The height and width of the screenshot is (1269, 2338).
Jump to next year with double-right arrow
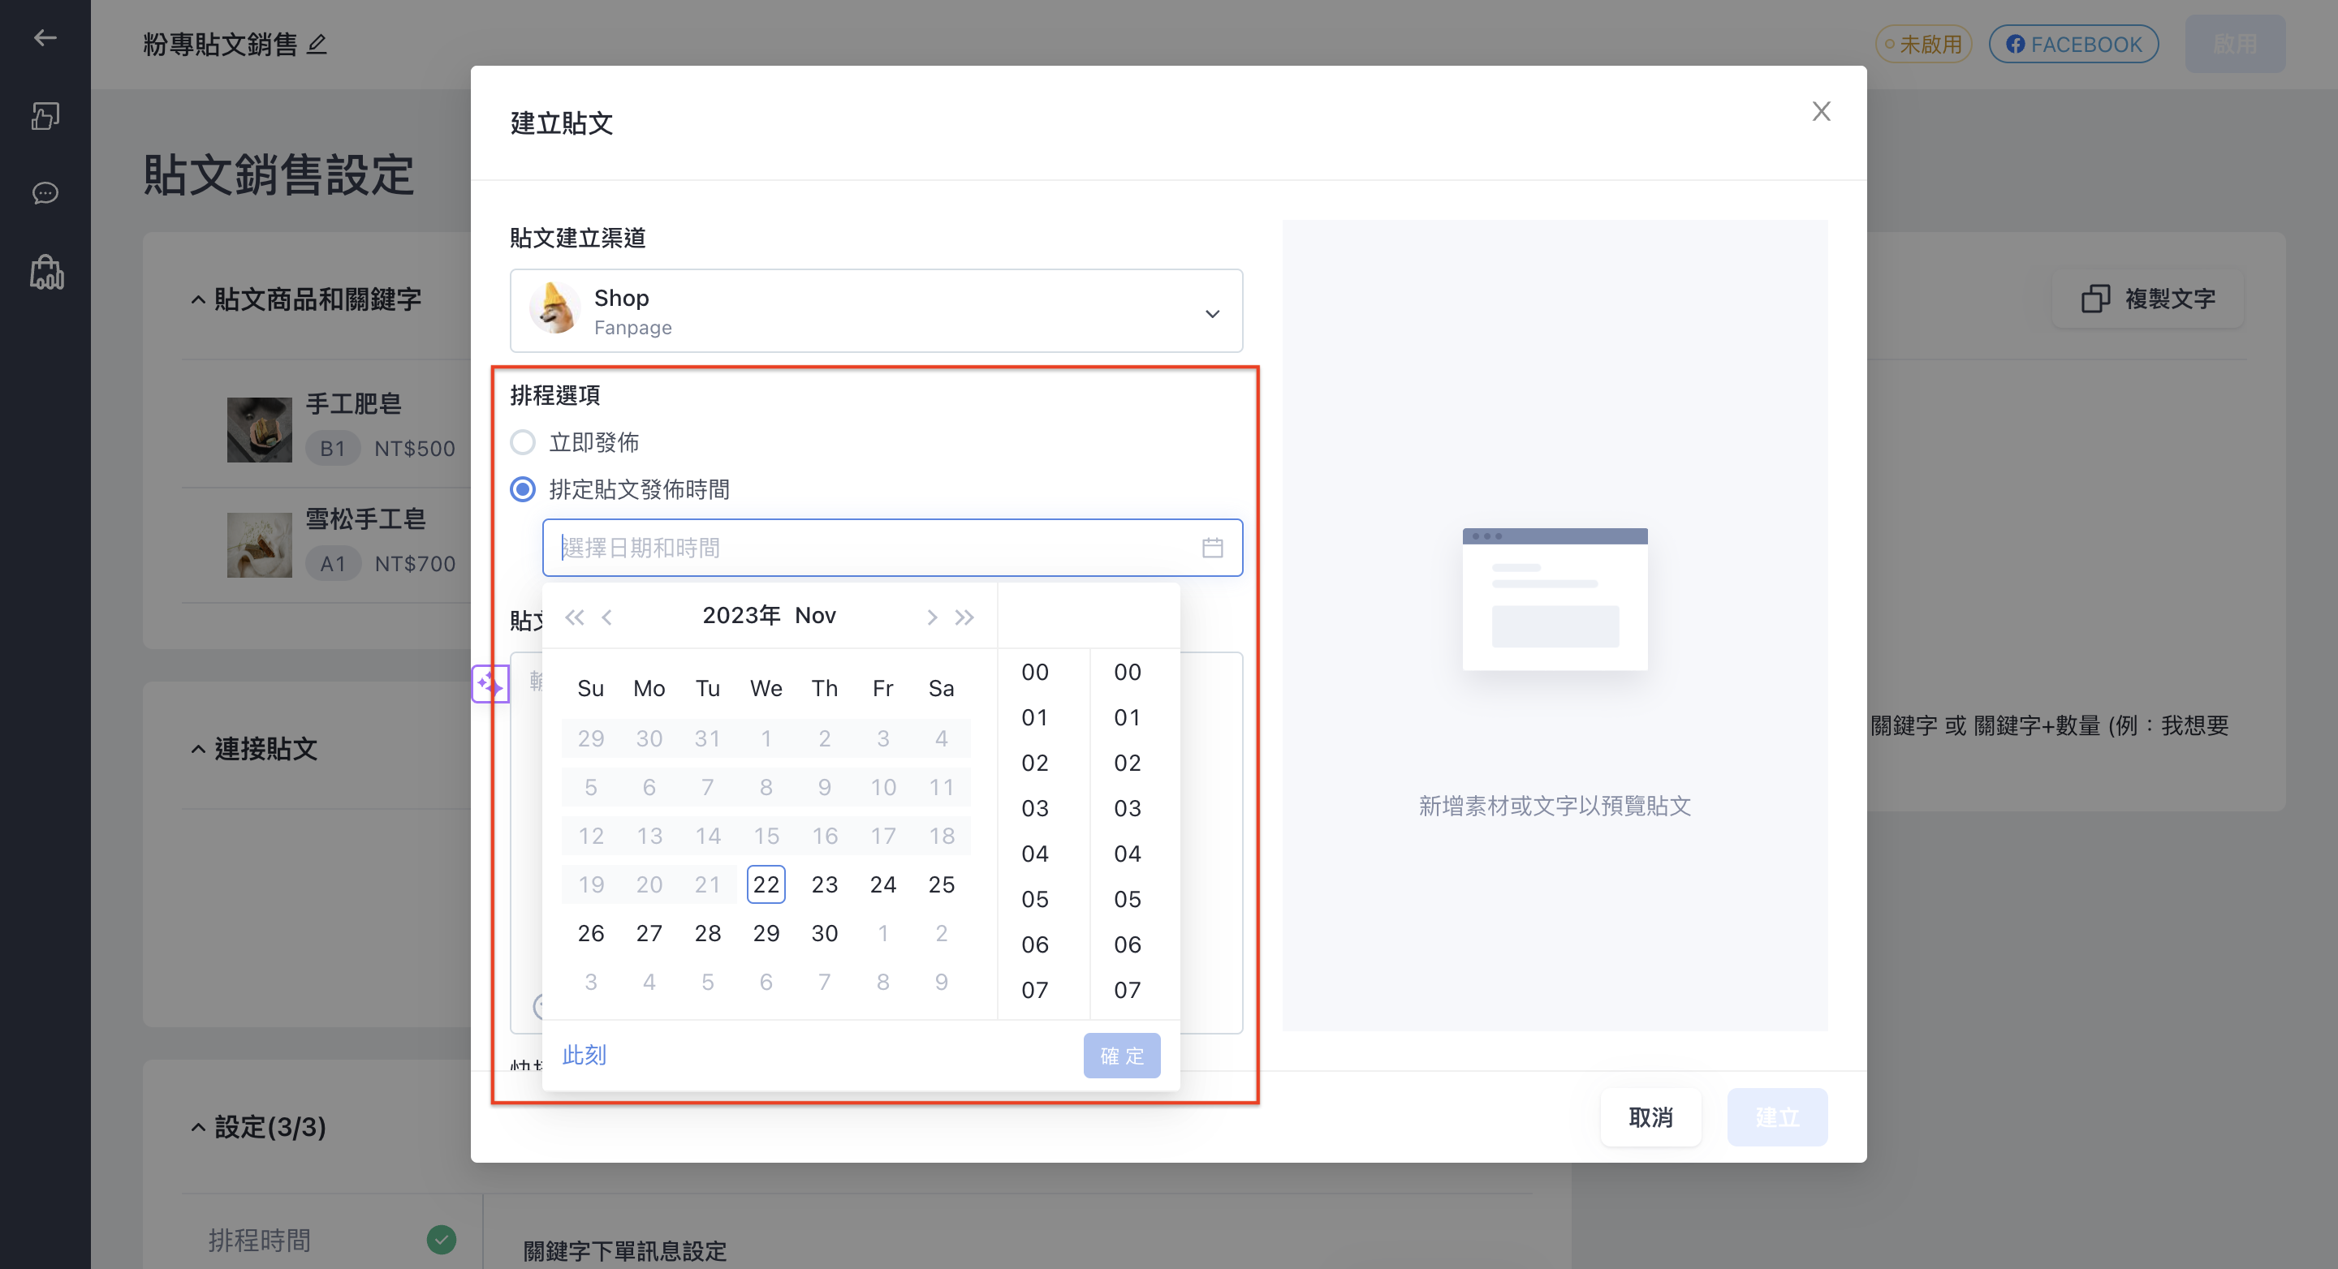[x=964, y=617]
